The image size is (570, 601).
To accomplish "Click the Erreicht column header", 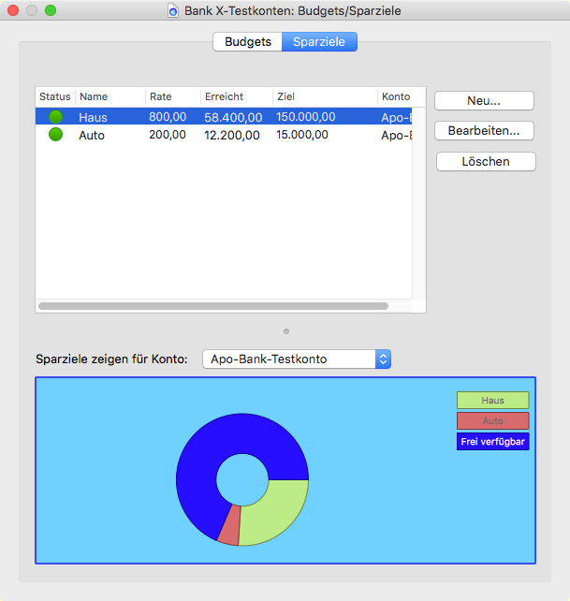I will coord(236,97).
